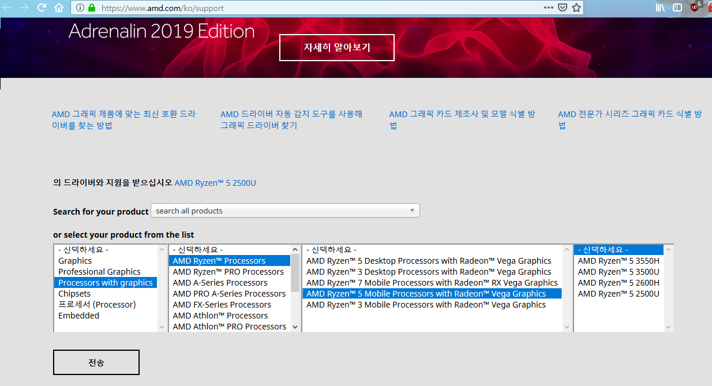View the secure connection padlock icon
This screenshot has height=386, width=712.
92,8
